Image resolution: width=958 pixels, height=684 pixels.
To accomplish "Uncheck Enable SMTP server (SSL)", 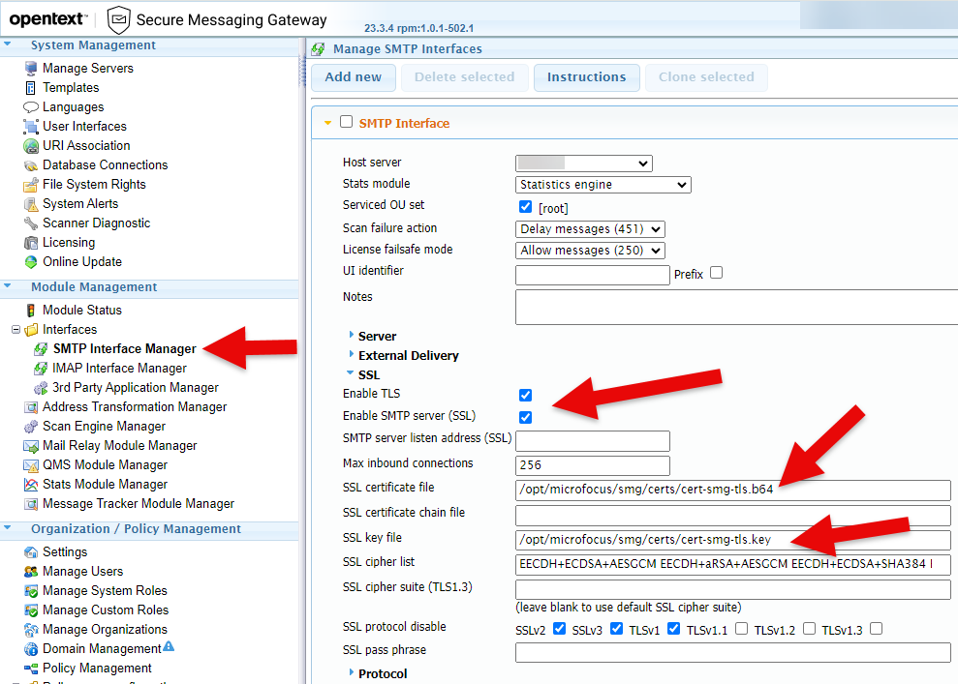I will (x=525, y=417).
